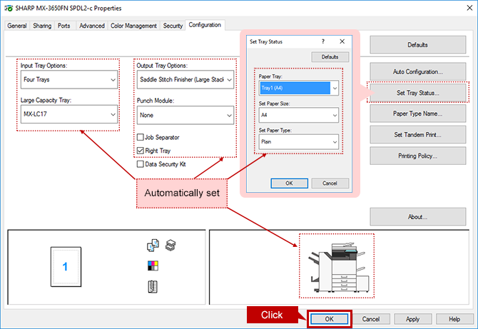
Task: Click Defaults in Set Tray Status dialog
Action: click(330, 57)
